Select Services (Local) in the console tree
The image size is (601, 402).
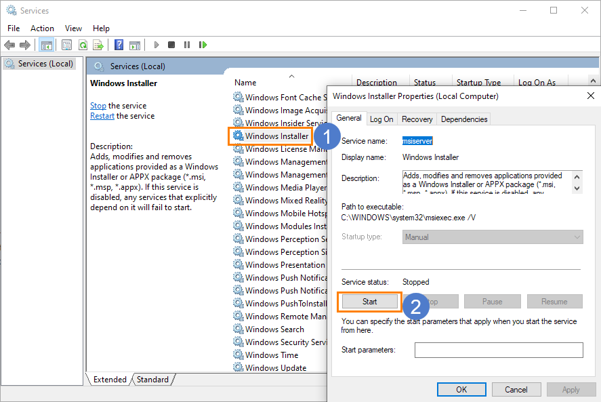39,64
